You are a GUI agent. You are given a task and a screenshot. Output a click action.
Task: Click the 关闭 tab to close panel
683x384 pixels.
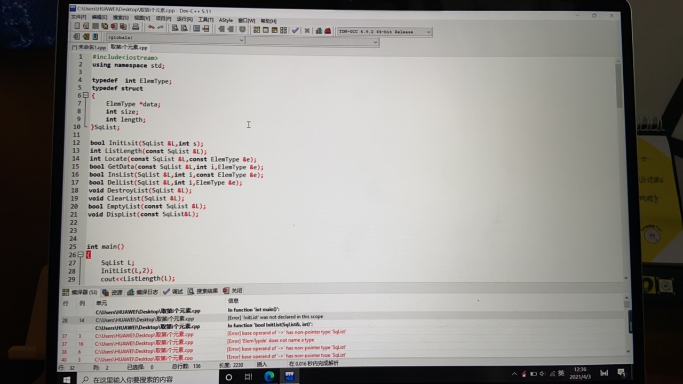pyautogui.click(x=233, y=291)
